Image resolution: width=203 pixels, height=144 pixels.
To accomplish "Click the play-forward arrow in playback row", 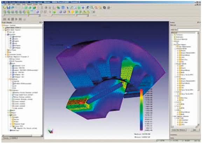I will pyautogui.click(x=16, y=19).
